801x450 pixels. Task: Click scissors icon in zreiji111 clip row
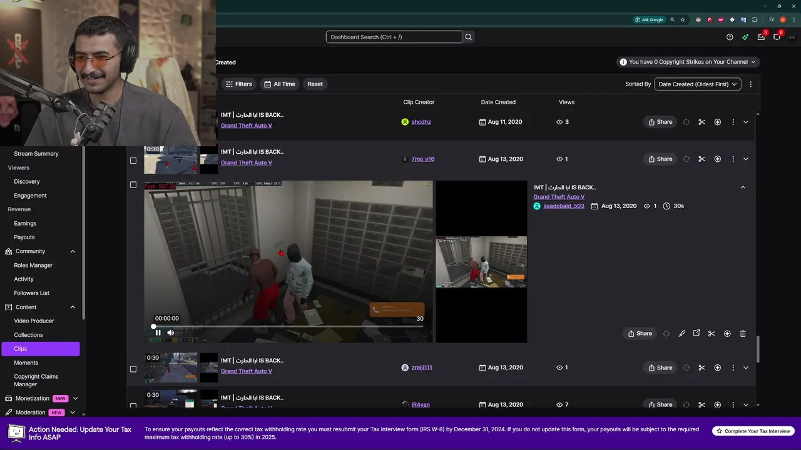click(702, 367)
